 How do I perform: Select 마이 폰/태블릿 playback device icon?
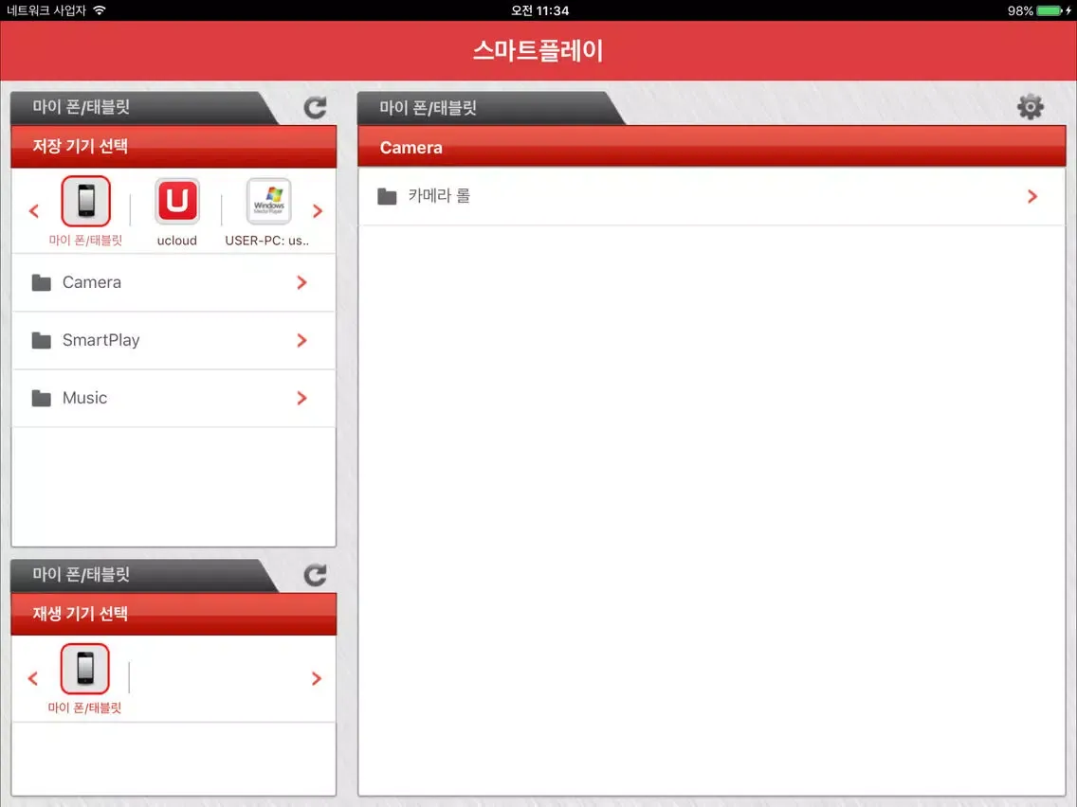coord(85,669)
